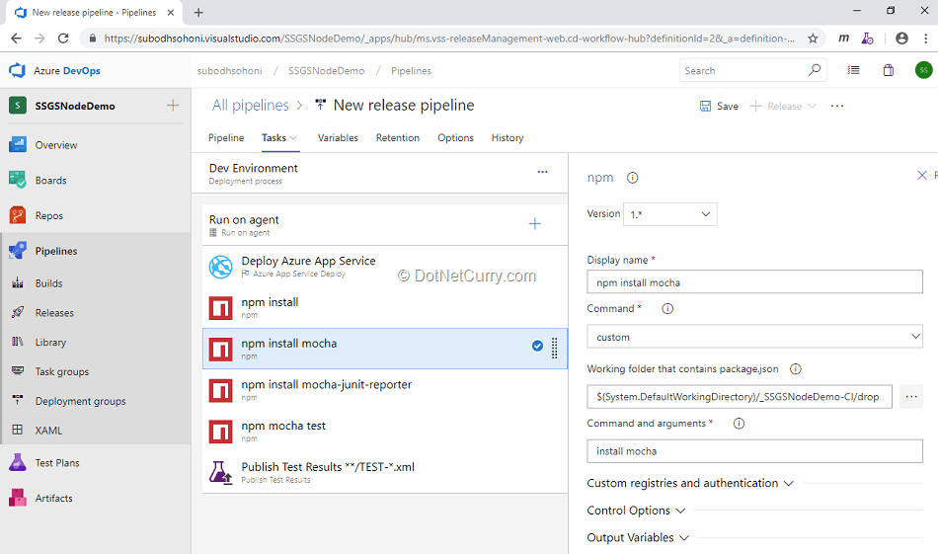Open the marketplace shopping bag icon
The height and width of the screenshot is (554, 938).
click(x=889, y=70)
